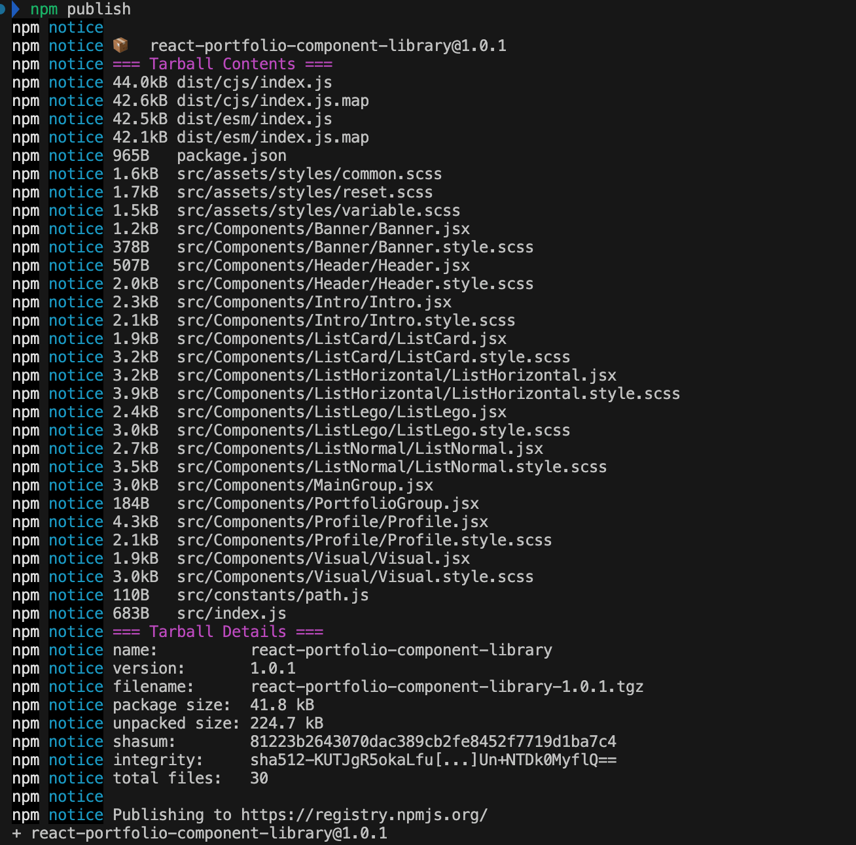The image size is (856, 845).
Task: Click the Intro.style.scss file path
Action: 346,320
